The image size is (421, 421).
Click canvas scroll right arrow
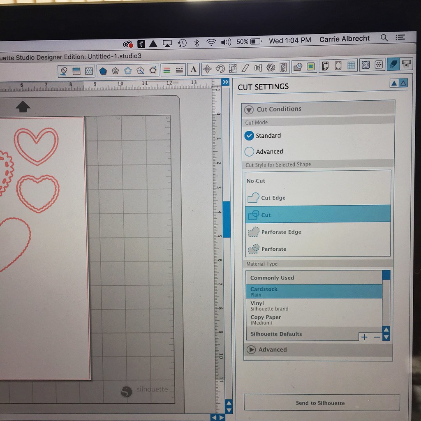point(222,418)
